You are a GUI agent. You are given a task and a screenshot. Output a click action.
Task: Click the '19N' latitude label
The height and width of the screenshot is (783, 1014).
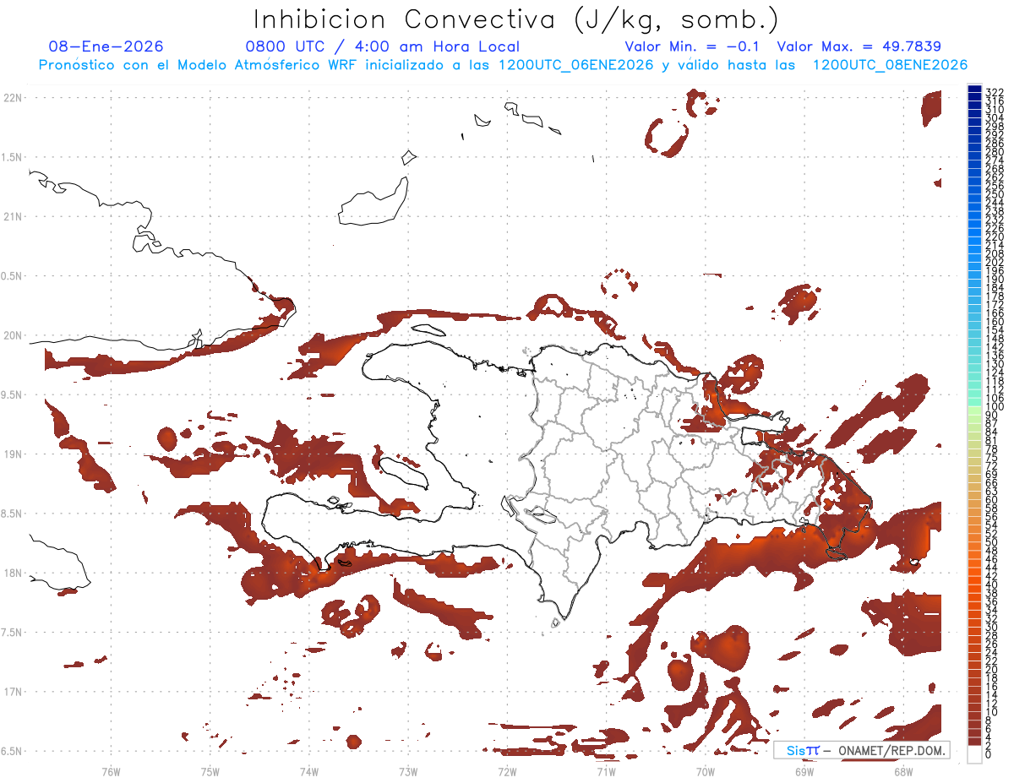(x=14, y=454)
